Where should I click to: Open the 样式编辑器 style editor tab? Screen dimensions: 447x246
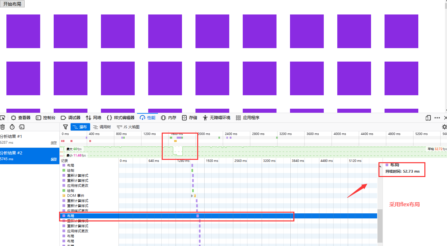[x=121, y=118]
